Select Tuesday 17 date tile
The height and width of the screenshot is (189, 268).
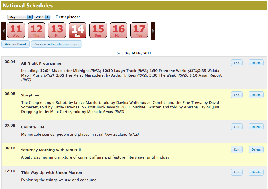(139, 30)
